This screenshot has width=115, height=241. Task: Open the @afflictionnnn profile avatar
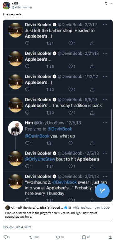coord(6,5)
